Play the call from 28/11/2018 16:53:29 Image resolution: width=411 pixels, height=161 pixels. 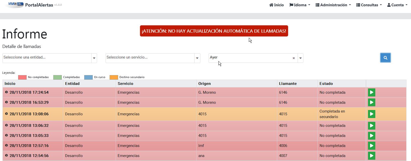(x=372, y=102)
